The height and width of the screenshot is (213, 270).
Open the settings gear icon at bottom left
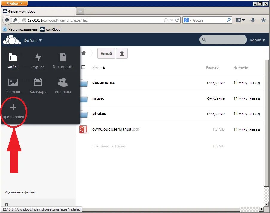pos(7,205)
